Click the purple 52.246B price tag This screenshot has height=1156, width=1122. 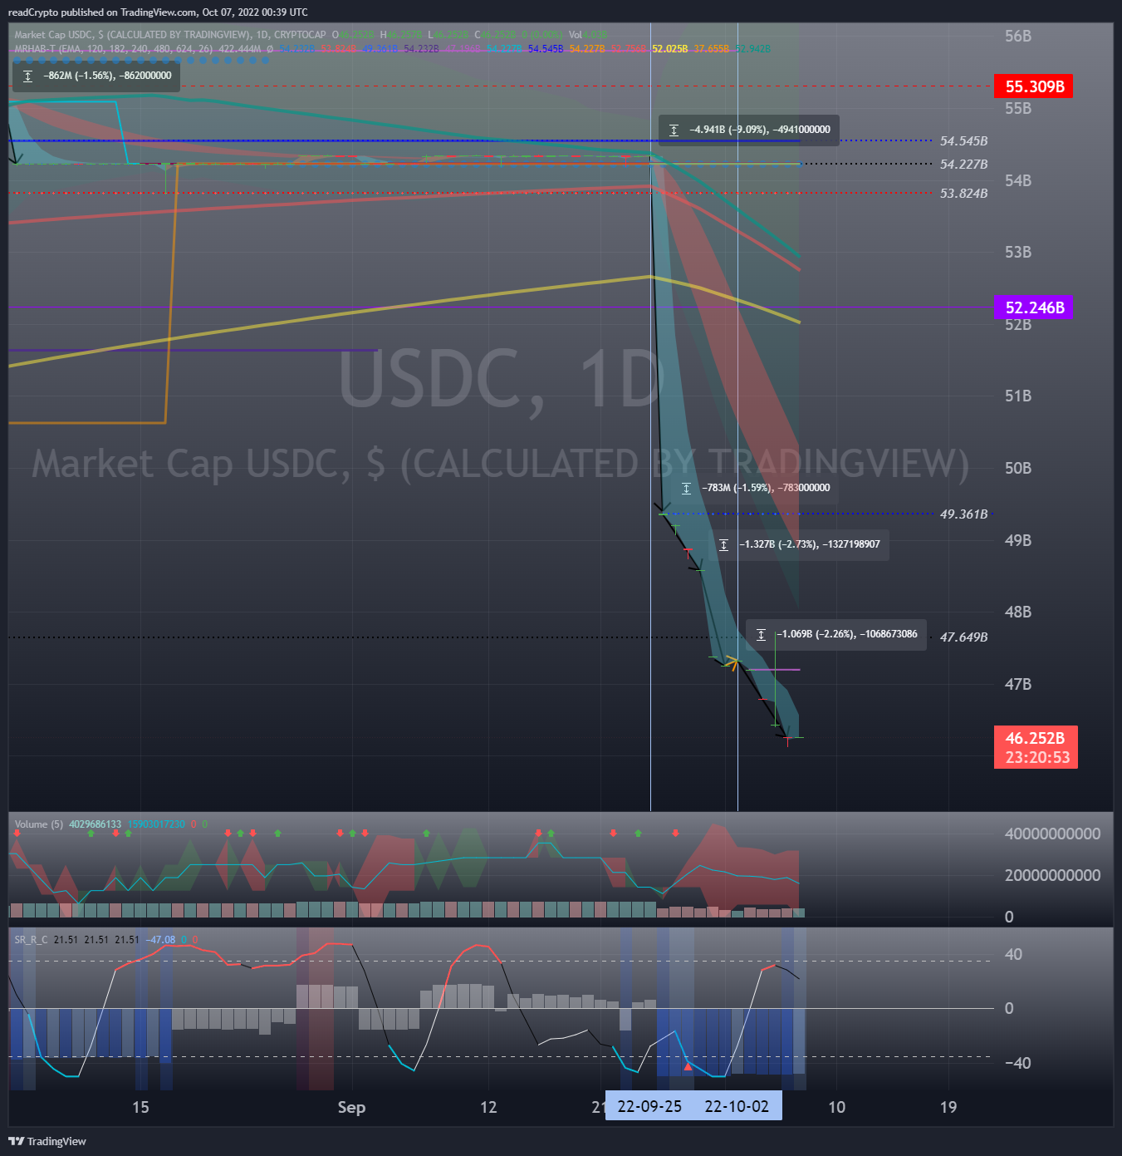pyautogui.click(x=1033, y=307)
